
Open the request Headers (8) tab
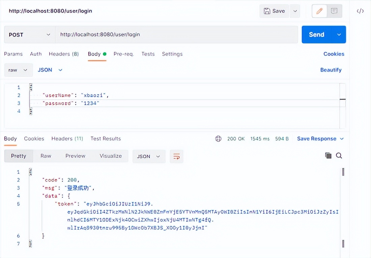click(63, 54)
